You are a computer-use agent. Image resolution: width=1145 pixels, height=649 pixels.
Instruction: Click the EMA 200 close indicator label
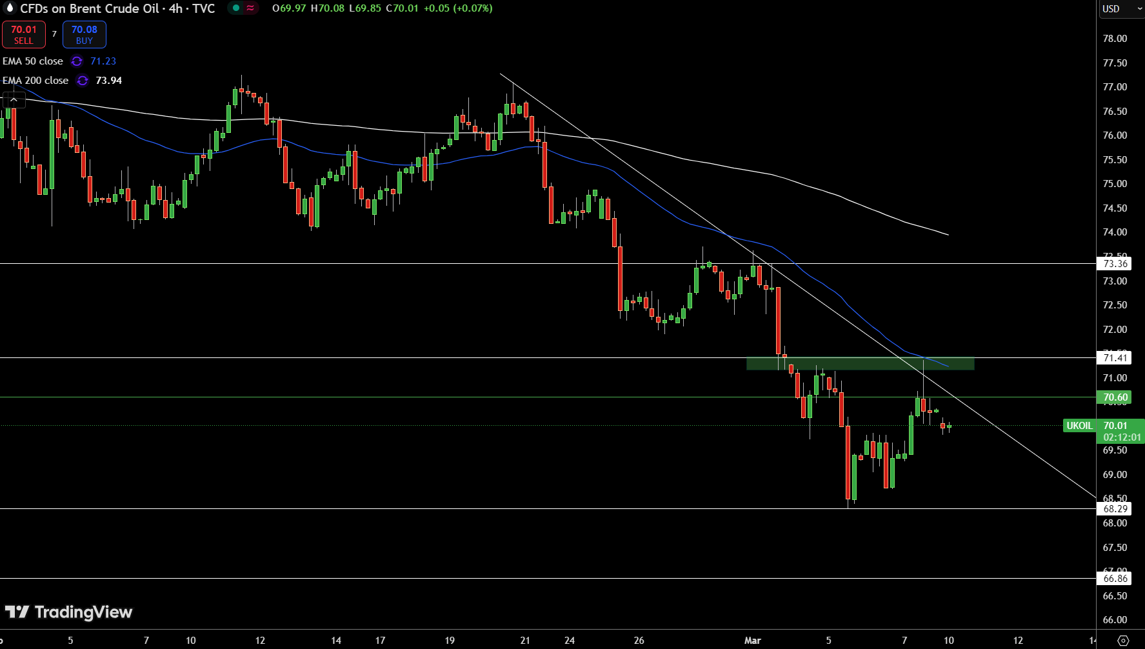35,81
